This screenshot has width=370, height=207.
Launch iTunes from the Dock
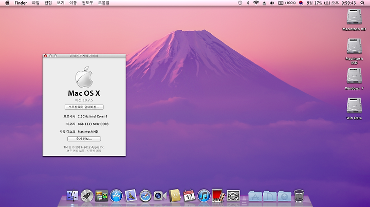click(x=204, y=196)
